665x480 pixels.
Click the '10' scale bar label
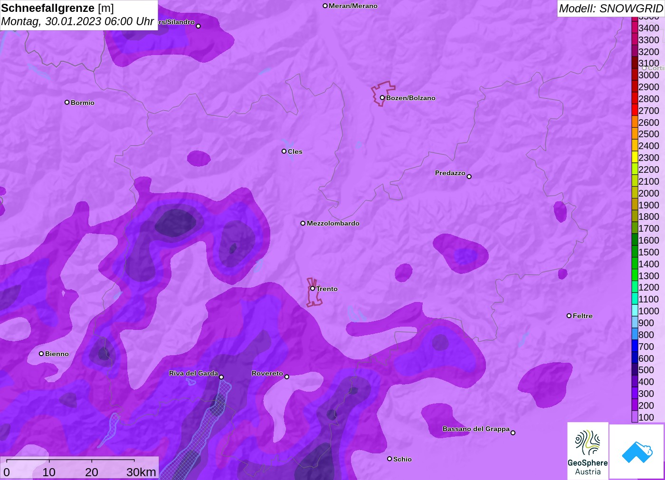[49, 472]
